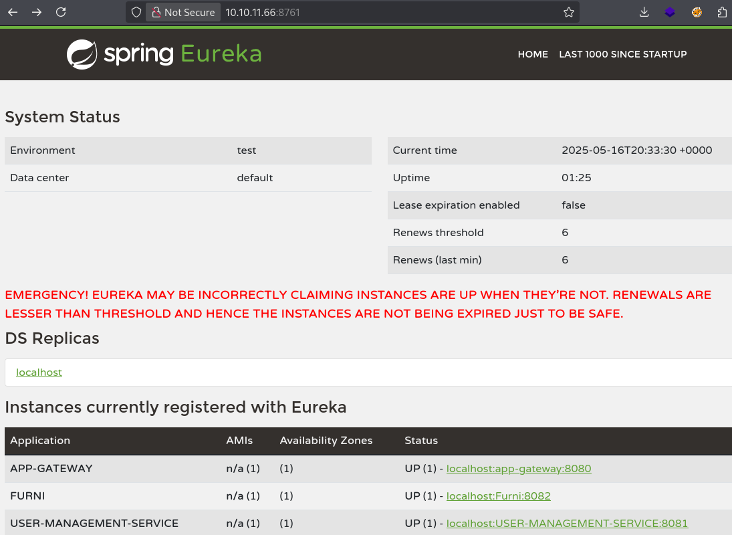The image size is (732, 535).
Task: Click the Application column header
Action: [40, 441]
